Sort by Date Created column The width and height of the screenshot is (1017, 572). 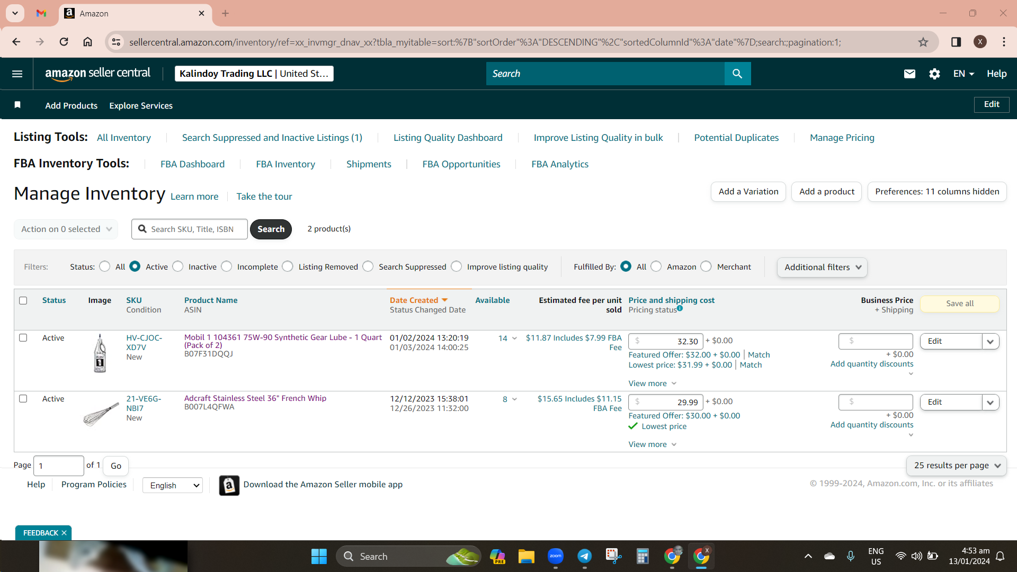point(418,300)
